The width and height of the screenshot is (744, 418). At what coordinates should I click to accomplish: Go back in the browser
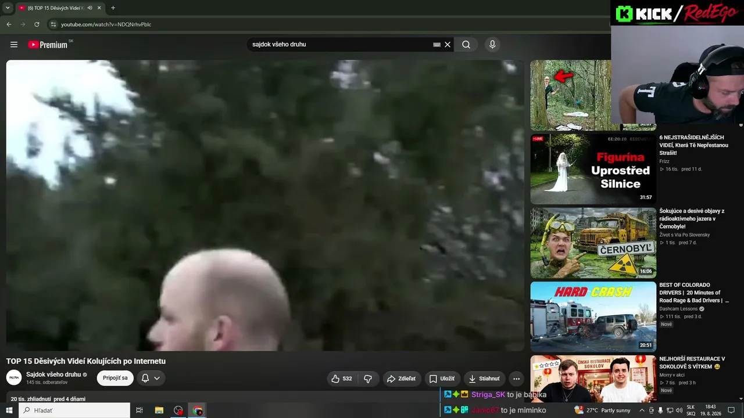[x=9, y=24]
